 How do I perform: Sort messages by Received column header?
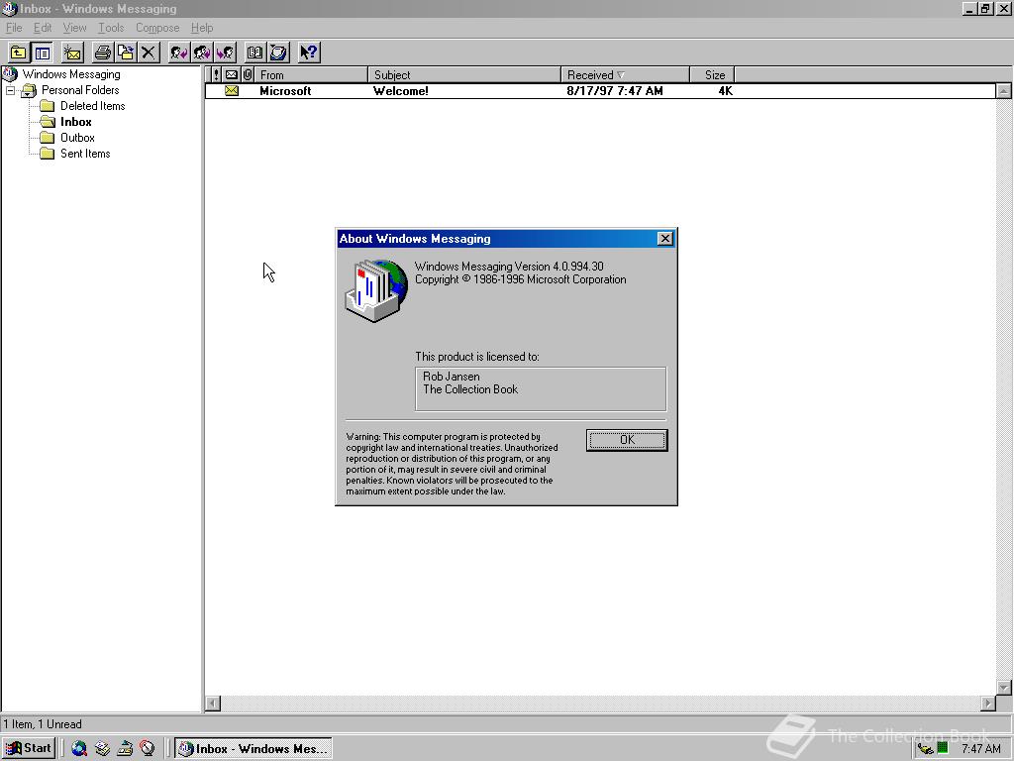(626, 74)
